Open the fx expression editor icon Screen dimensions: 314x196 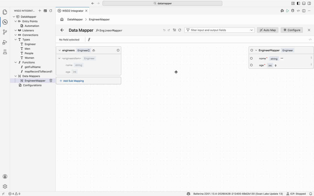[x=89, y=40]
